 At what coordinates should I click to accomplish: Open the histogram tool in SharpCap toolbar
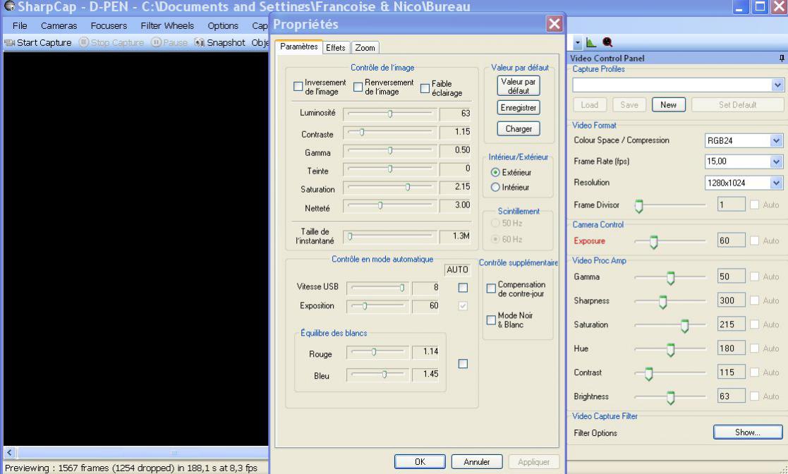click(x=591, y=43)
